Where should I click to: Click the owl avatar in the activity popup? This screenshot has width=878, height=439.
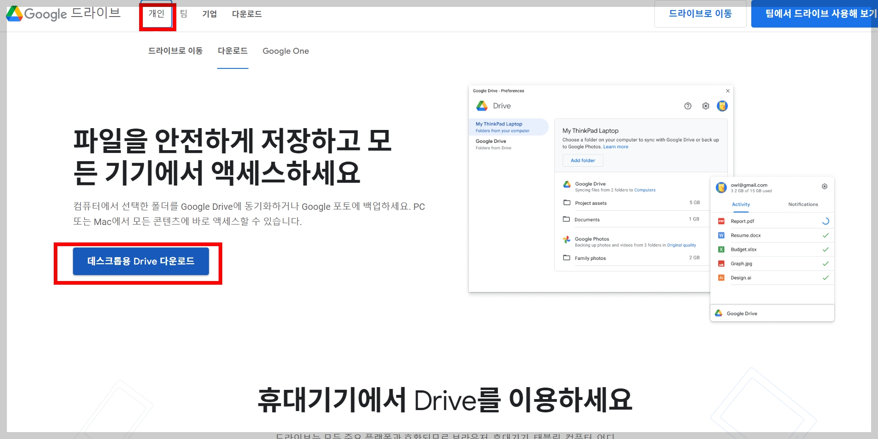721,187
